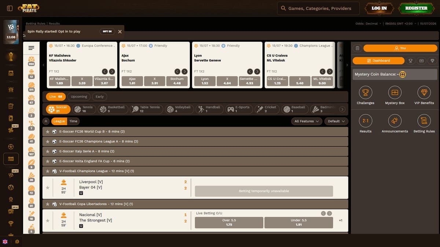Screen dimensions: 440x247
Task: Open the Odds: Decimal dropdown
Action: [x=368, y=23]
